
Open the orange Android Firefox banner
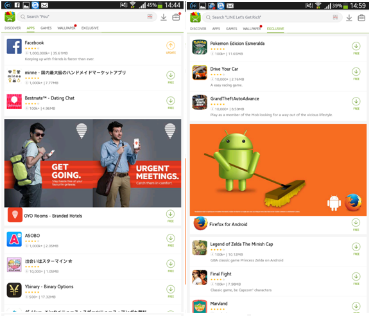tap(279, 170)
